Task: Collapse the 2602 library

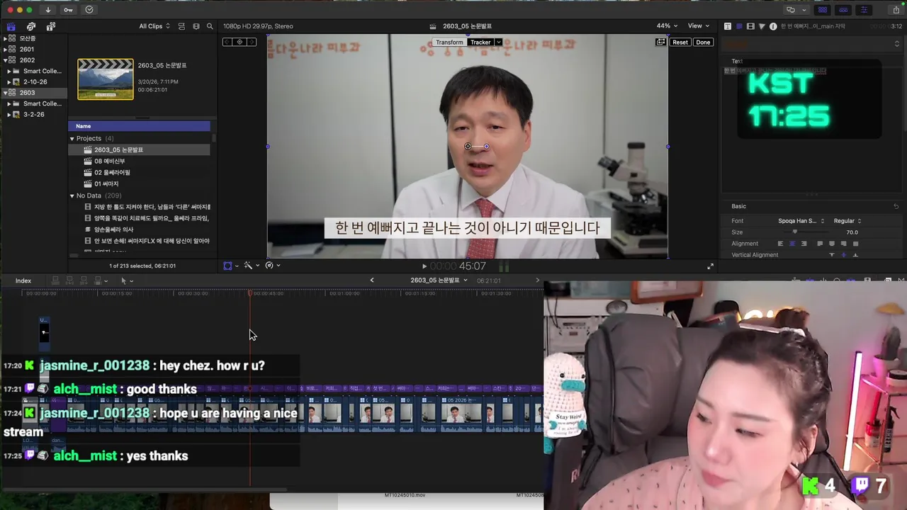Action: pos(5,60)
